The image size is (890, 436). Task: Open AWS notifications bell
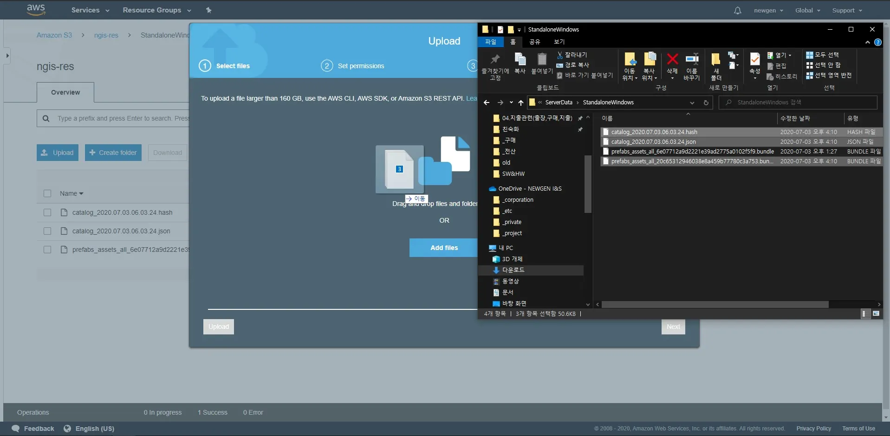[737, 10]
